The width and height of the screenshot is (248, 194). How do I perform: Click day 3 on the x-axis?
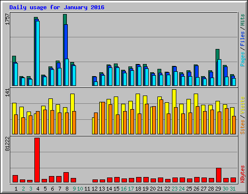[x=31, y=189]
